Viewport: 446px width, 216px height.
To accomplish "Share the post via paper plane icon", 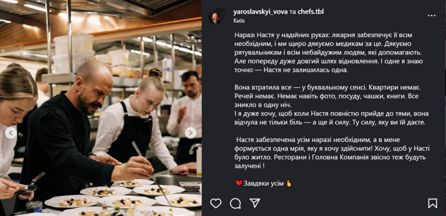I will 255,203.
